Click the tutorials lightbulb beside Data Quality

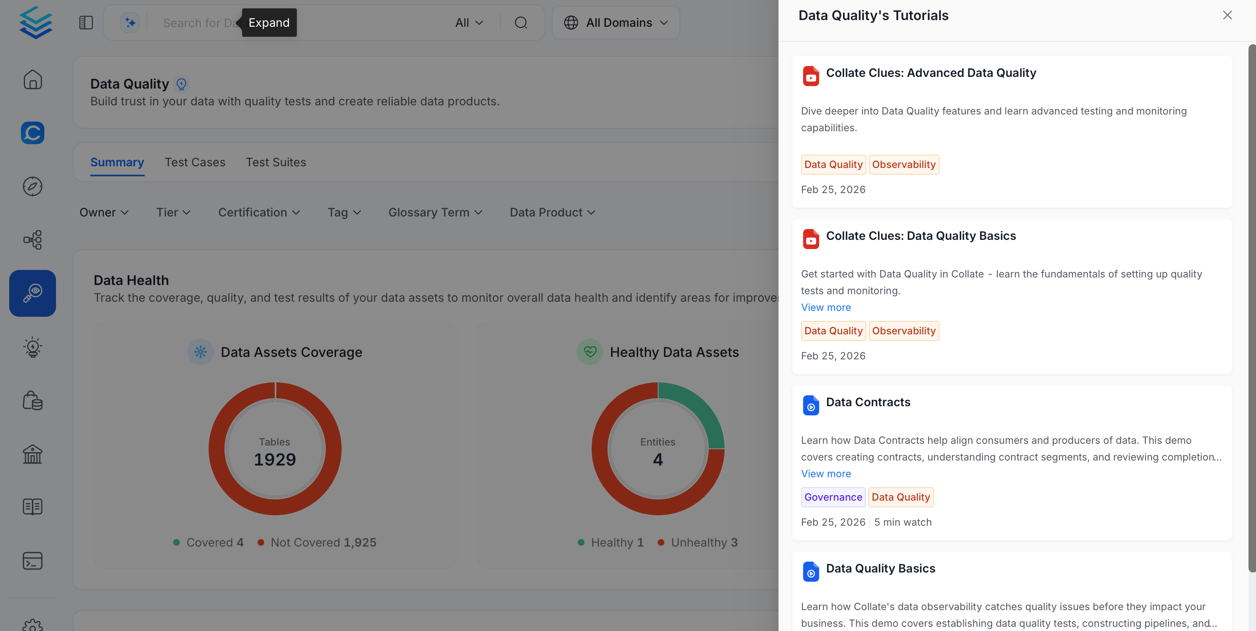pos(181,84)
